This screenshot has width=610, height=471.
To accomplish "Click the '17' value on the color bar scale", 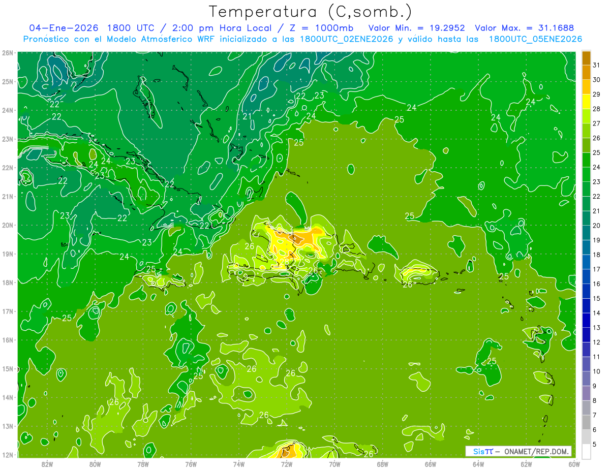I will click(596, 269).
